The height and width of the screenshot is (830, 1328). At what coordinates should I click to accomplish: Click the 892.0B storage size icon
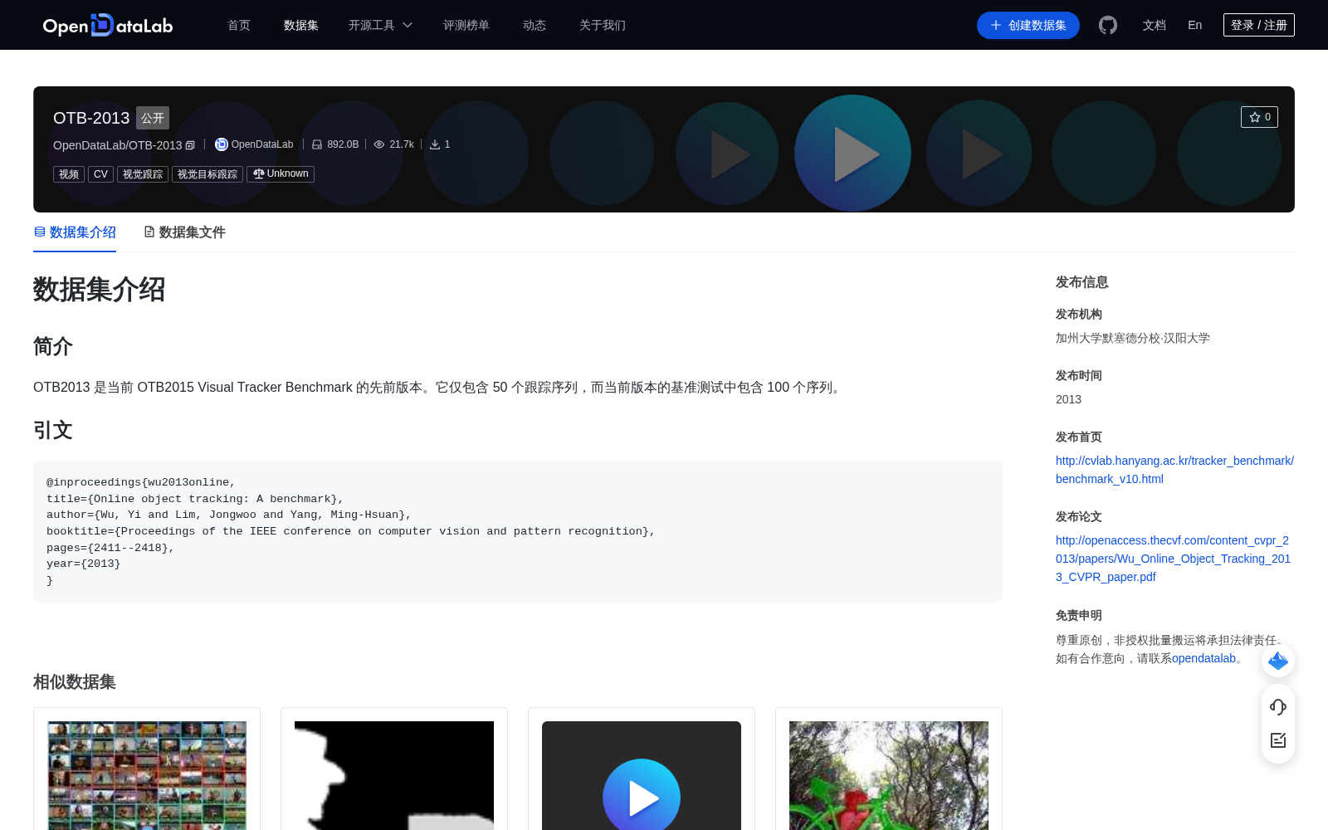tap(317, 144)
